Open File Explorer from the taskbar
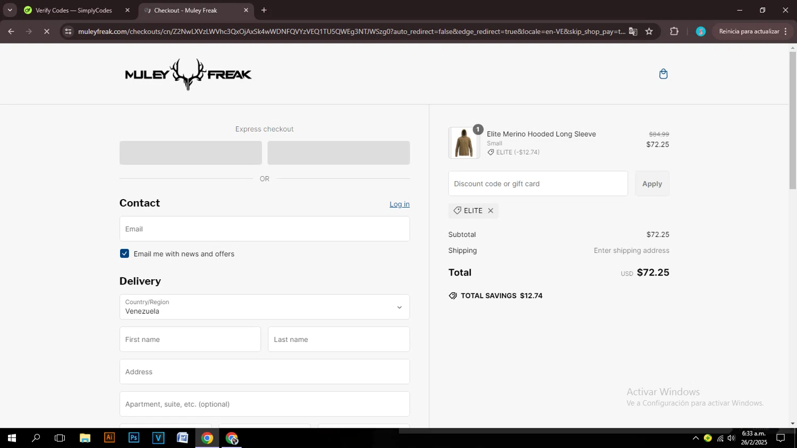 pos(85,438)
